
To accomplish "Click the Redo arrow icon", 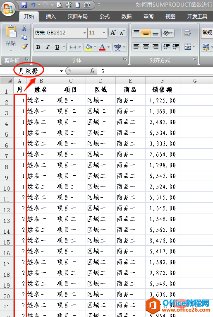I will coord(46,5).
